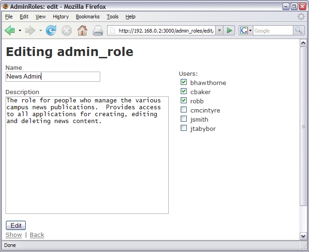Follow the Show link
The width and height of the screenshot is (309, 252).
point(13,235)
